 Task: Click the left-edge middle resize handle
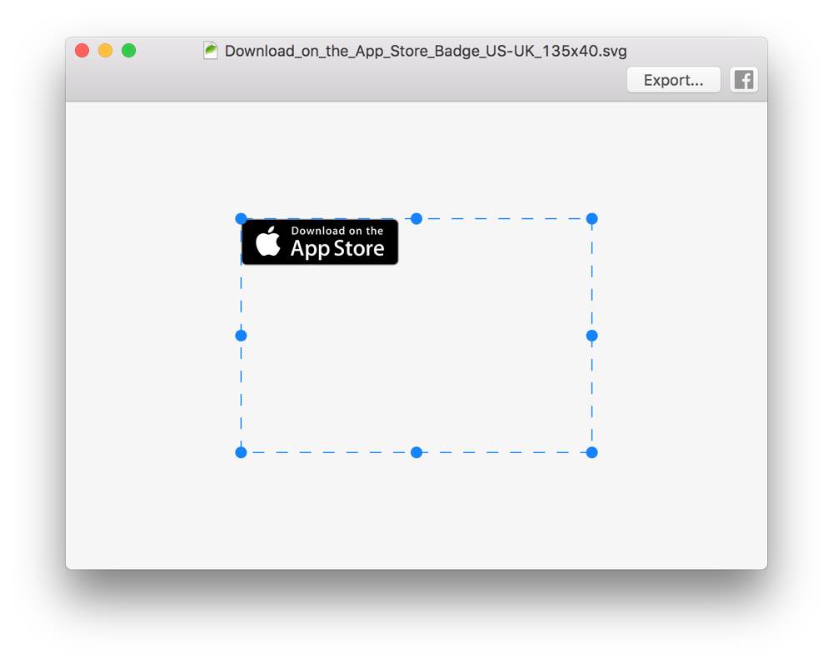coord(241,336)
